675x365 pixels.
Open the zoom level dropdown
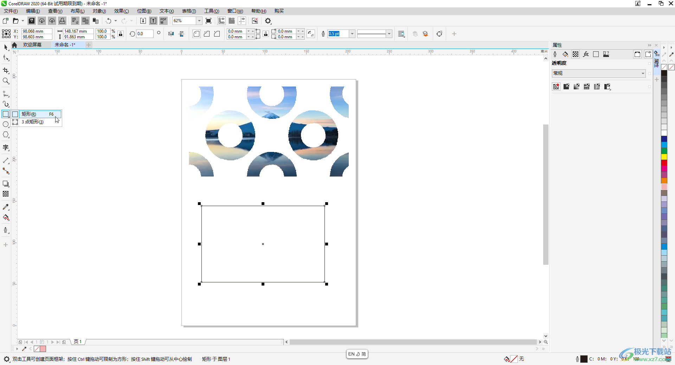(199, 21)
